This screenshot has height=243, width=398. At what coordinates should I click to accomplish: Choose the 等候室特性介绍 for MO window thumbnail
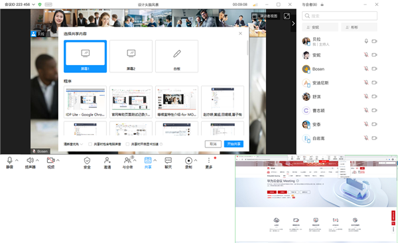tap(176, 102)
